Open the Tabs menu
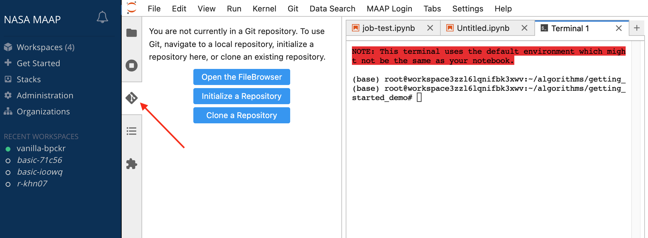 tap(432, 9)
